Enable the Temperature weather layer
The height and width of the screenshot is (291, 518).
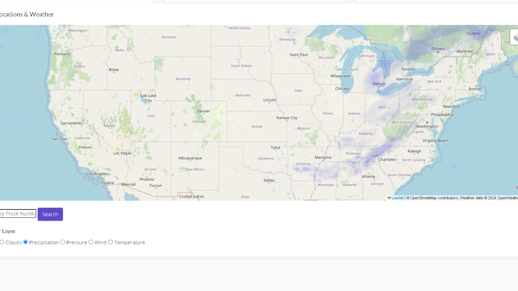coord(110,242)
